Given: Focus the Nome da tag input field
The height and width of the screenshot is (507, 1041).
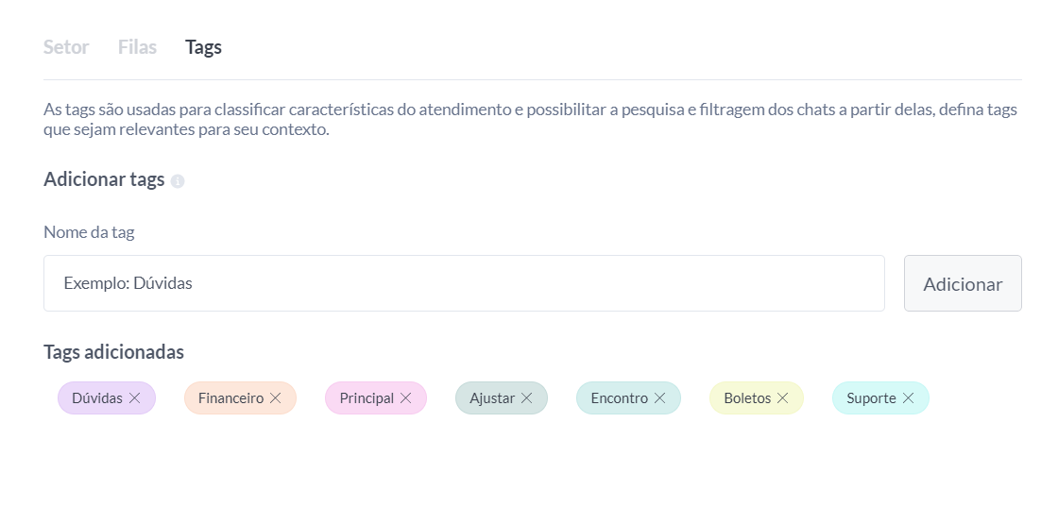Looking at the screenshot, I should tap(464, 283).
